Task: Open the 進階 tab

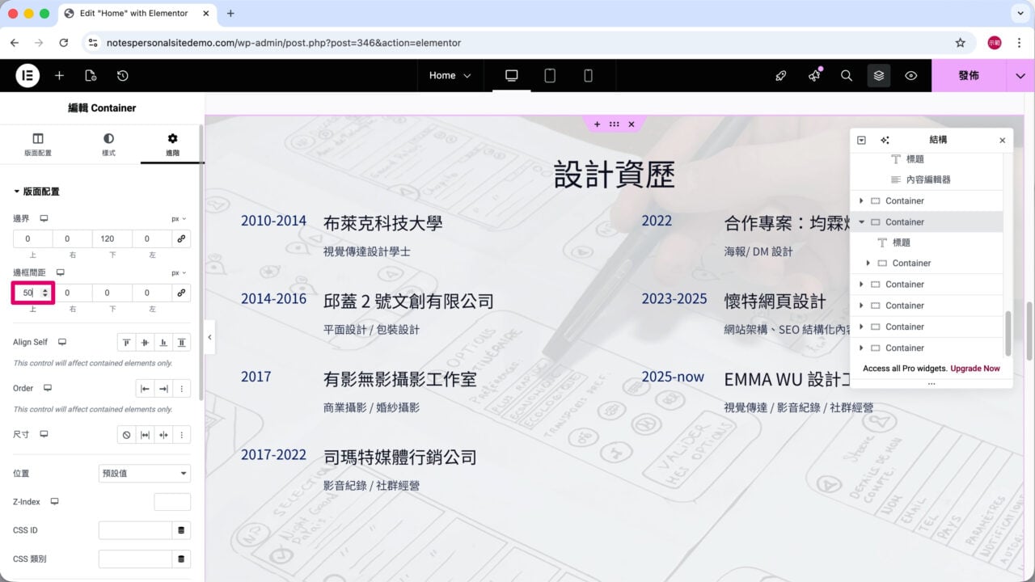Action: (x=172, y=145)
